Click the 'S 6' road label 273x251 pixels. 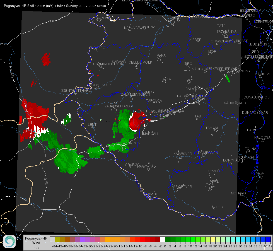tap(51, 21)
